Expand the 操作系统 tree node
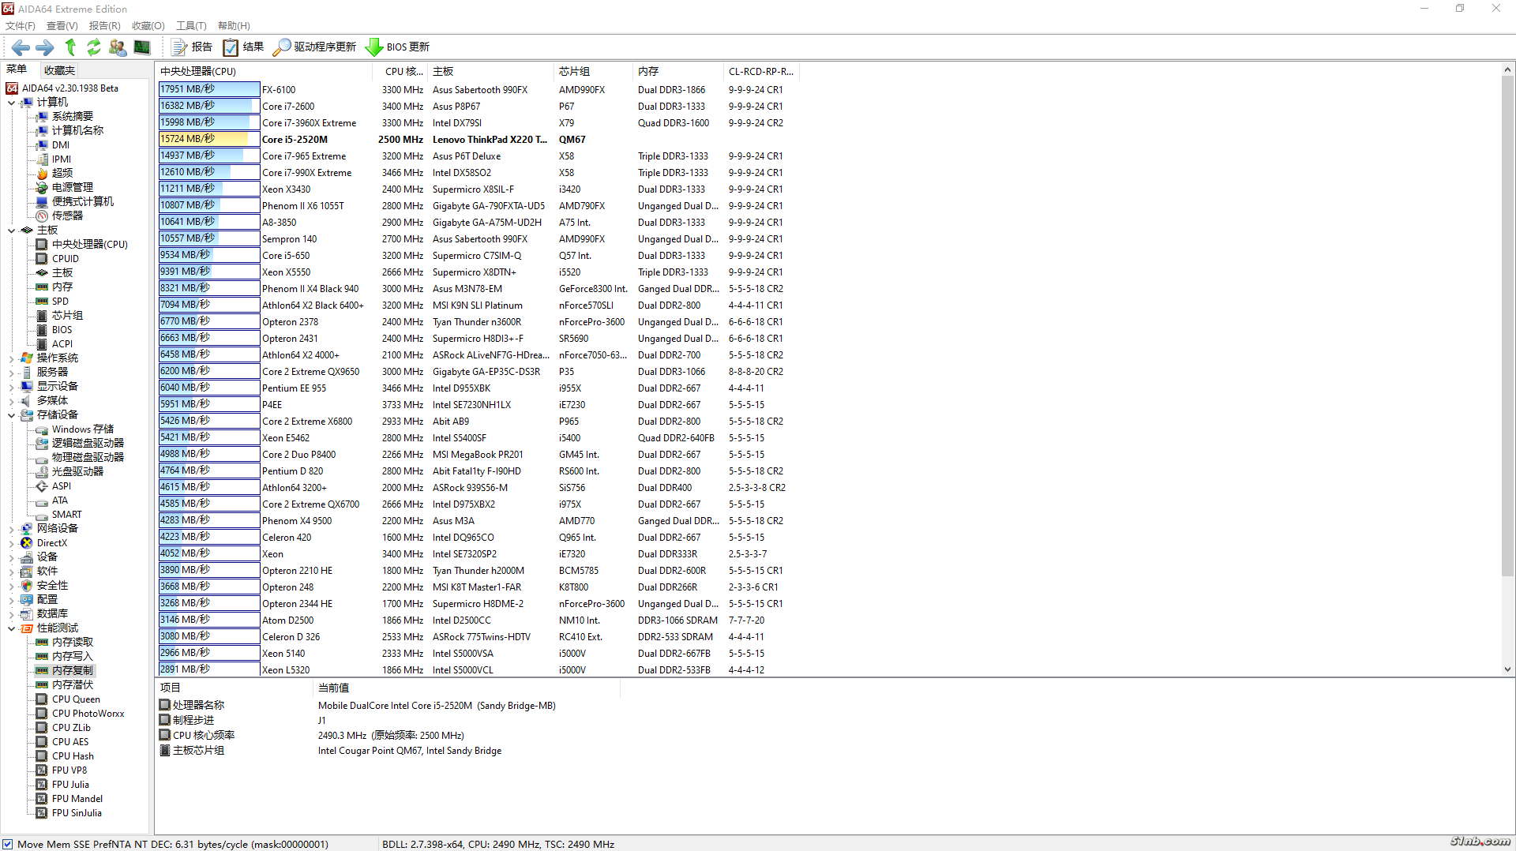 click(11, 358)
